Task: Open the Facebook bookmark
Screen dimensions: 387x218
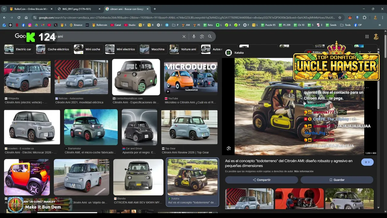Action: click(23, 25)
